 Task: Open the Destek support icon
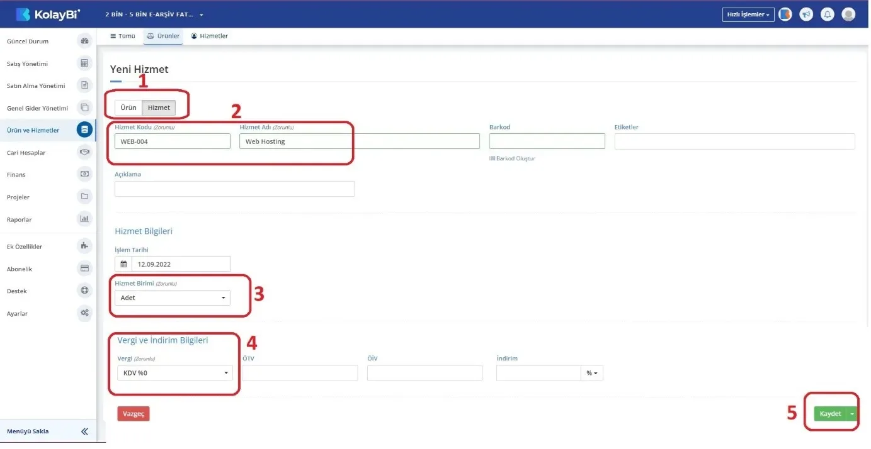[84, 291]
